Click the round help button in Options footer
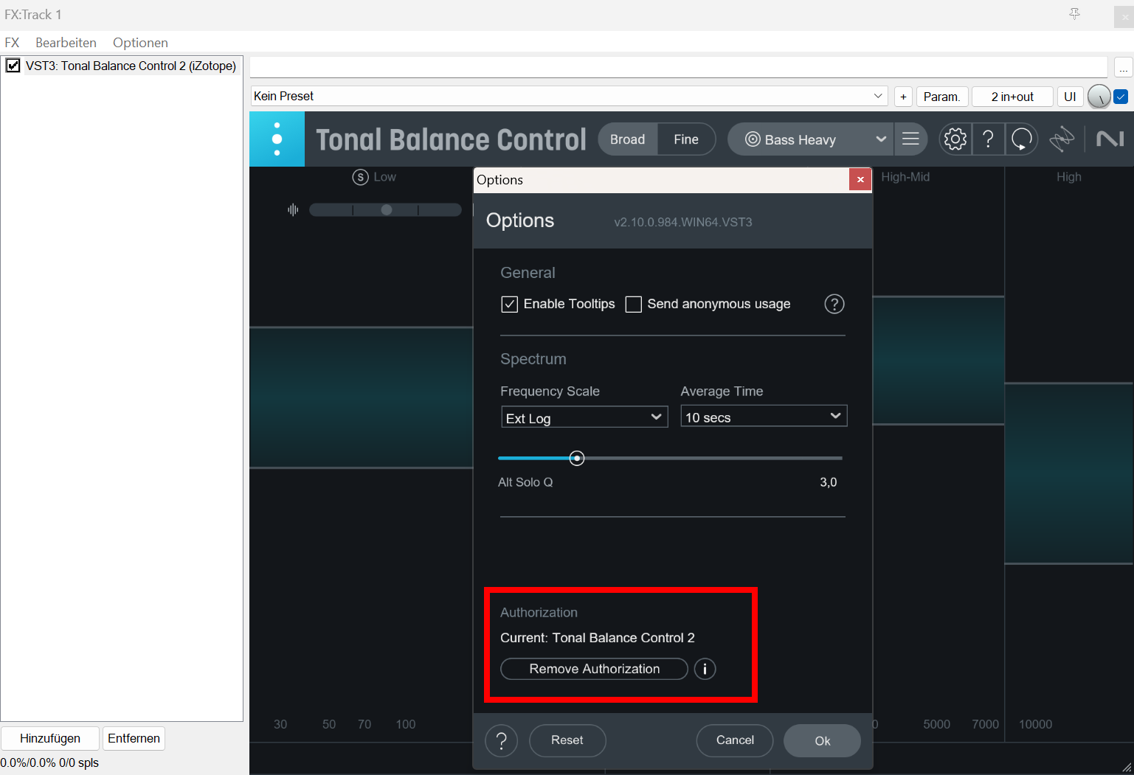The image size is (1134, 775). point(501,740)
